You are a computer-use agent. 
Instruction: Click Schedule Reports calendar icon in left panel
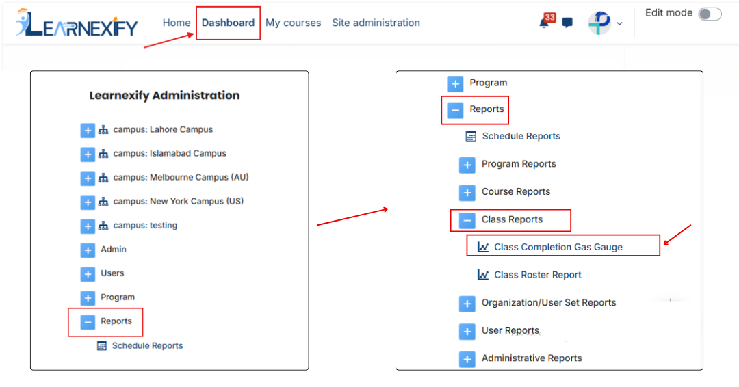tap(102, 345)
